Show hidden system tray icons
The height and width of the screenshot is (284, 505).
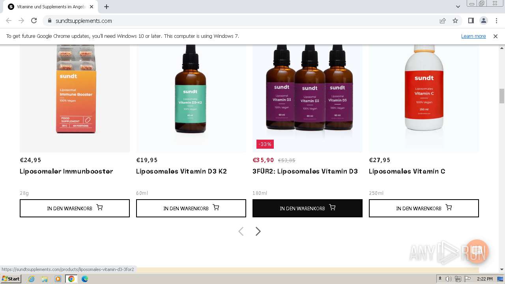click(x=440, y=279)
